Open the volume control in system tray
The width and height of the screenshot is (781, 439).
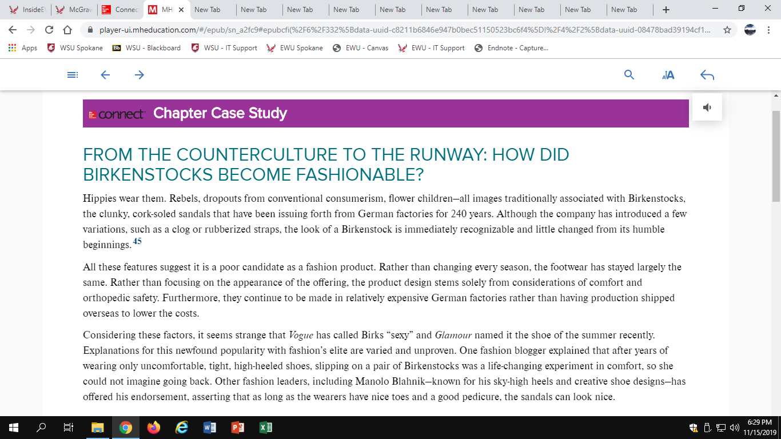(734, 427)
